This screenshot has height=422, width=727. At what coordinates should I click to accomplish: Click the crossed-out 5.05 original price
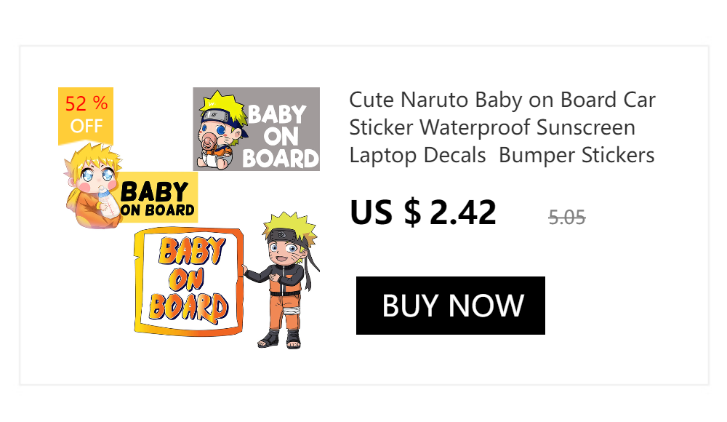coord(566,218)
